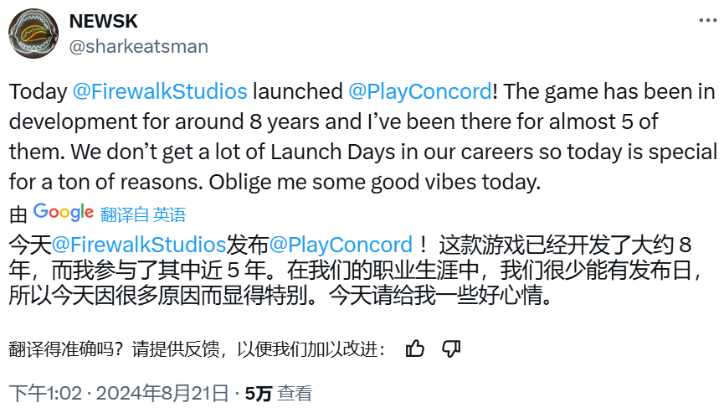This screenshot has height=413, width=724.
Task: Click the thumbs down translation feedback icon
Action: coord(451,348)
